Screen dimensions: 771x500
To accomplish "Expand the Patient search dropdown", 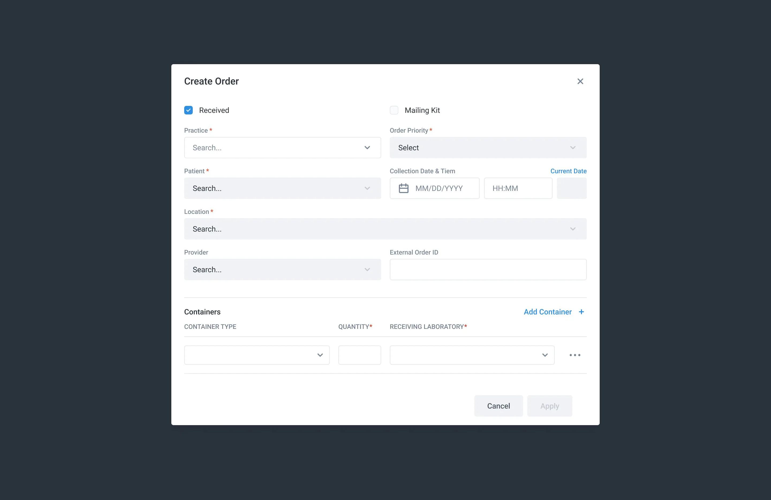I will (x=282, y=188).
